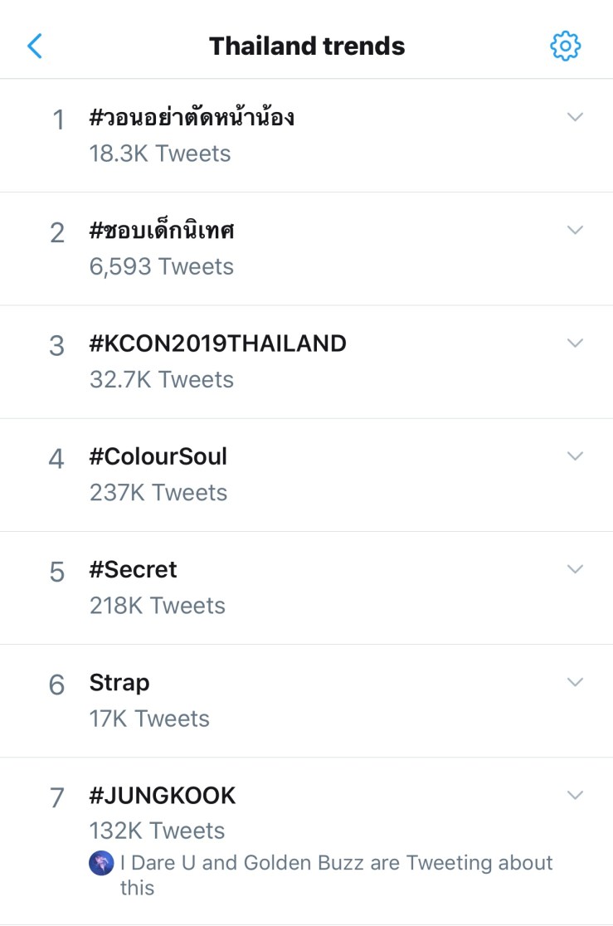Expand options chevron for #ชอบเด็กนิเทศ trend
613x926 pixels.
tap(575, 230)
